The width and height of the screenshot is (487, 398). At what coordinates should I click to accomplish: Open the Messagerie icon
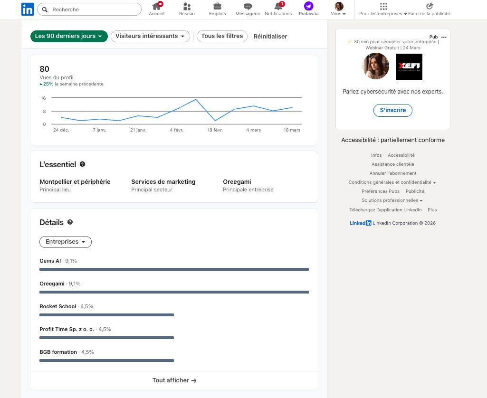[x=248, y=9]
